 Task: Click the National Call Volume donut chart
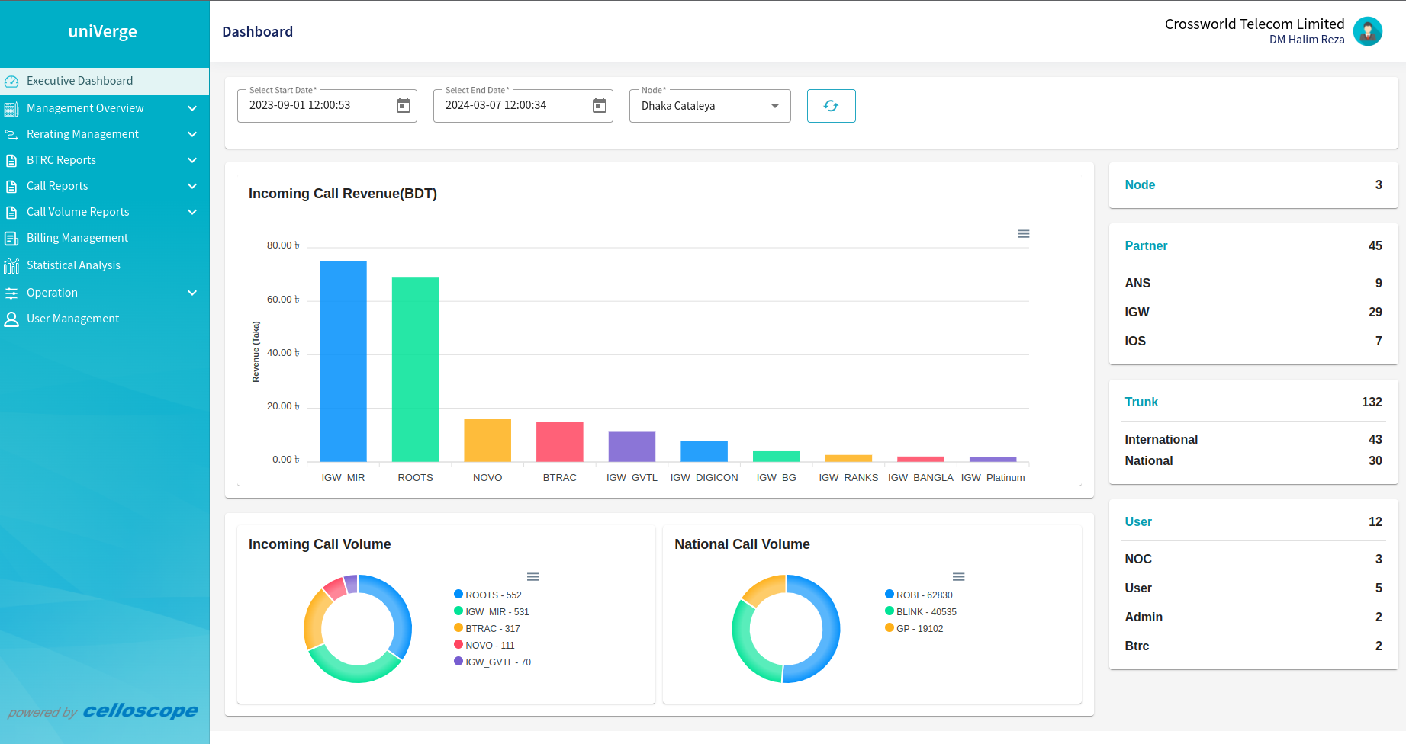(x=786, y=629)
